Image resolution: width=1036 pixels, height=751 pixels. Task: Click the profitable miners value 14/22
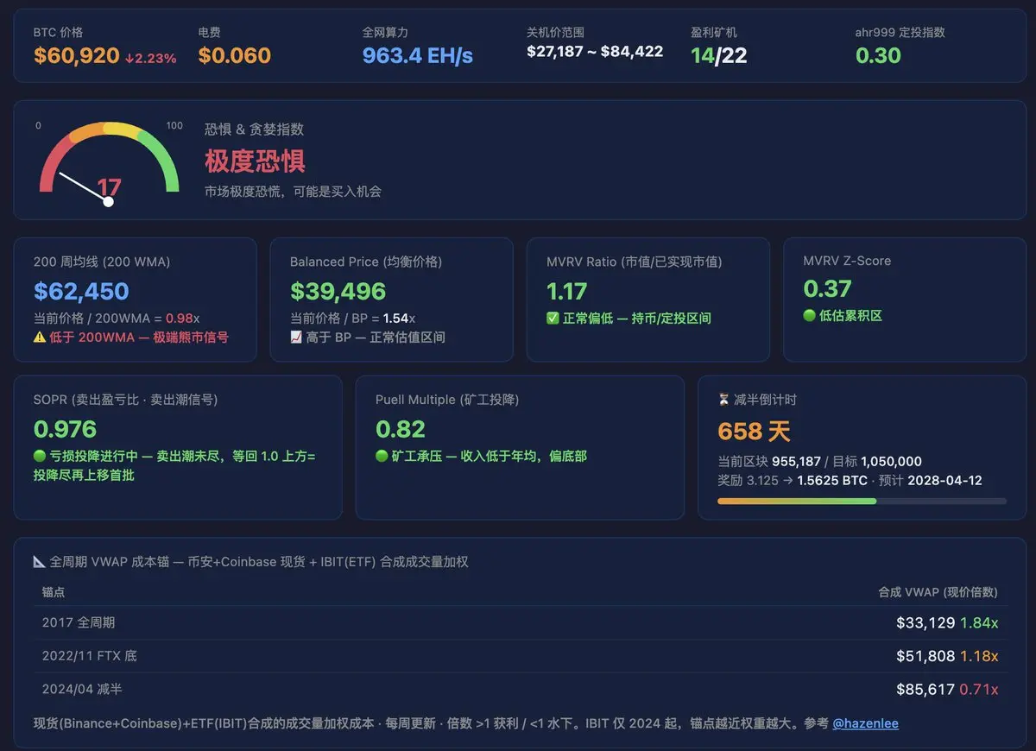(x=719, y=56)
